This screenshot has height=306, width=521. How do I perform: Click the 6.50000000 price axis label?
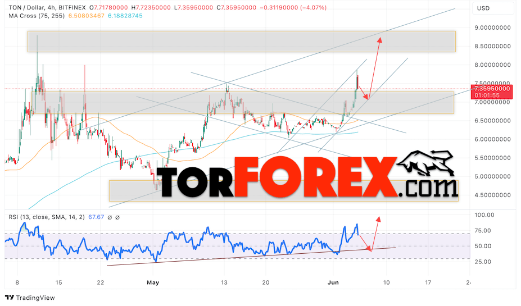coord(493,121)
